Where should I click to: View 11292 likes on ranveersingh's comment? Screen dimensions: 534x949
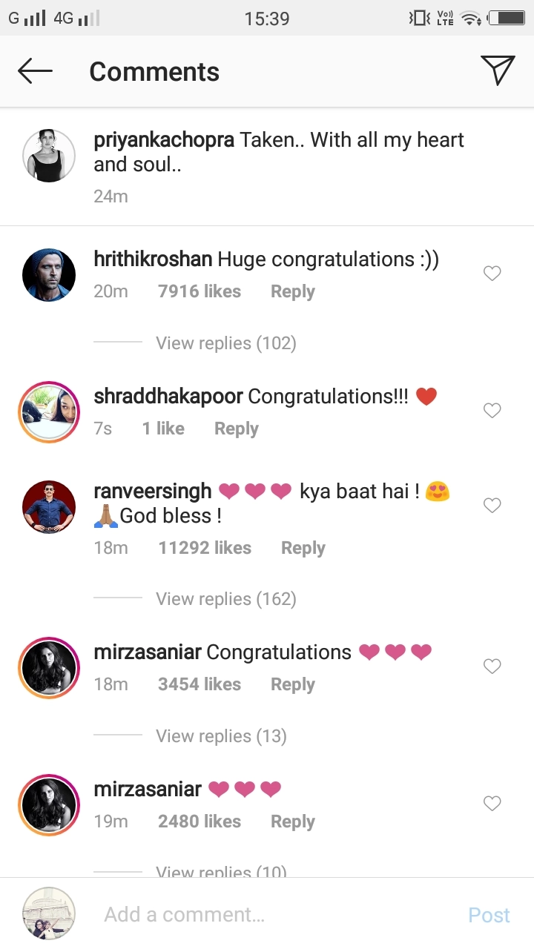205,548
